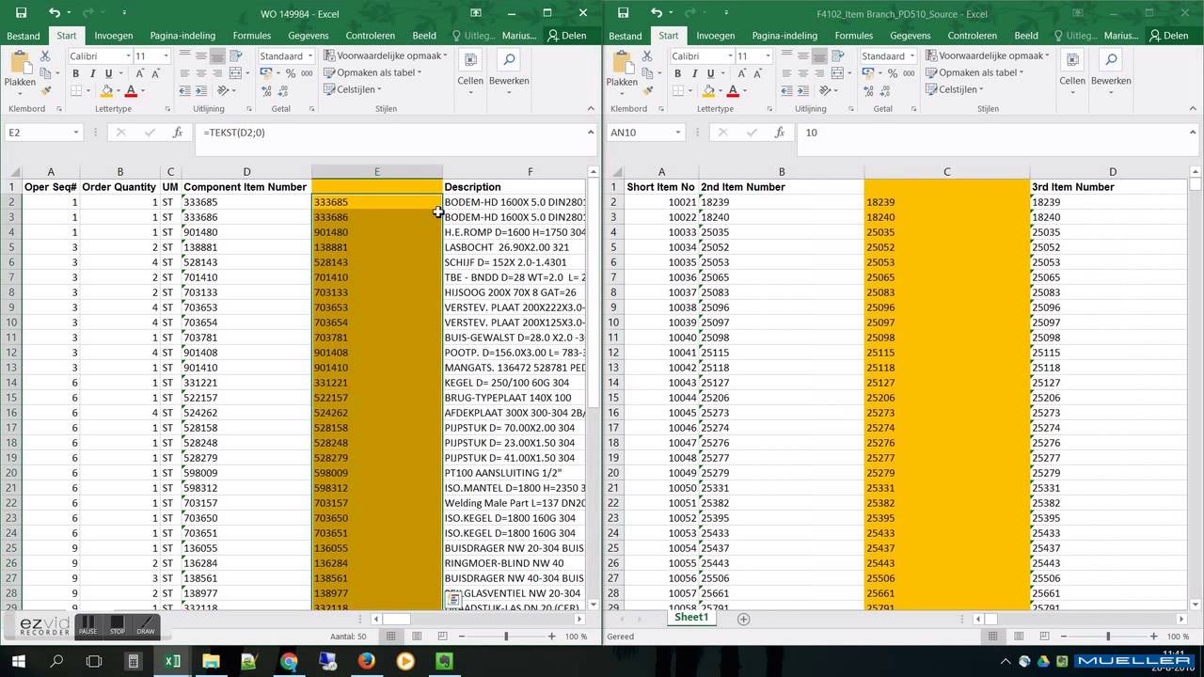
Task: Click thousands separator 000 in WO 149984 window
Action: coord(307,73)
